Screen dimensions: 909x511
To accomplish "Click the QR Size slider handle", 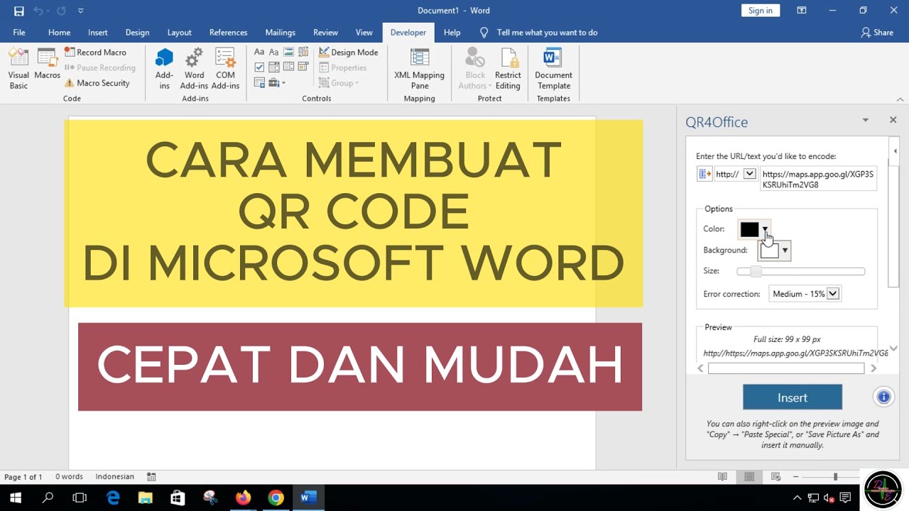I will click(756, 271).
